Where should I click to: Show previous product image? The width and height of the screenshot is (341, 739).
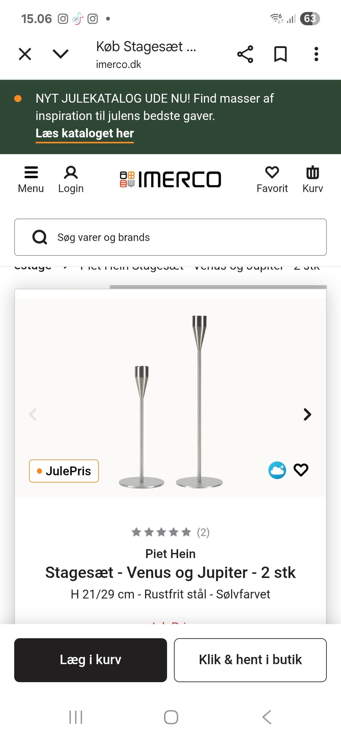click(33, 414)
